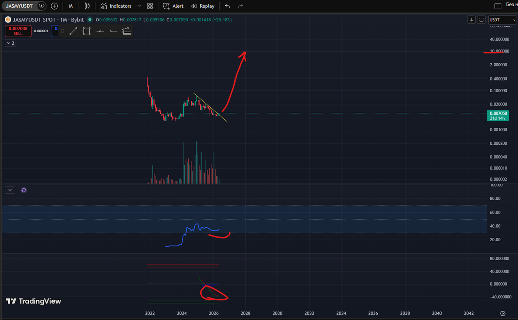Viewport: 518px width, 320px height.
Task: Start bar Replay mode
Action: [x=203, y=6]
